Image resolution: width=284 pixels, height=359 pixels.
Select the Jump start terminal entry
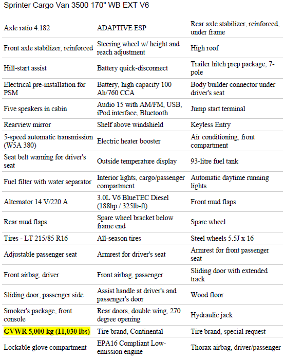coord(218,109)
